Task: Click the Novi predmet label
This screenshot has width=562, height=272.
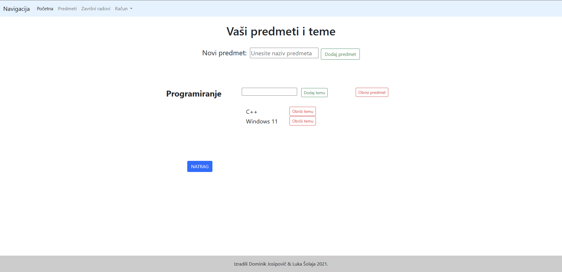Action: point(224,53)
